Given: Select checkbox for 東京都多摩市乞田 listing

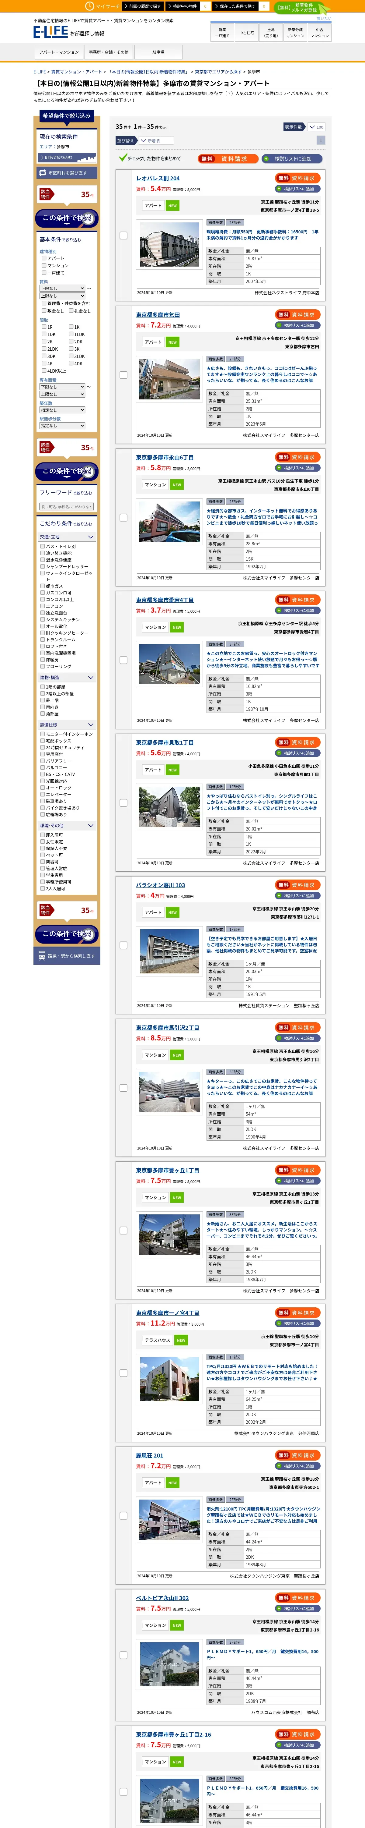Looking at the screenshot, I should (x=123, y=375).
